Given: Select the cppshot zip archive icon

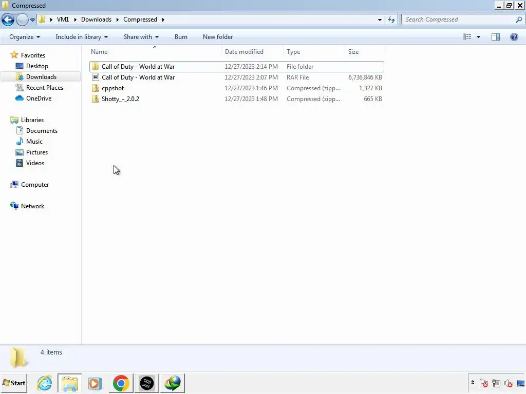Looking at the screenshot, I should [96, 88].
